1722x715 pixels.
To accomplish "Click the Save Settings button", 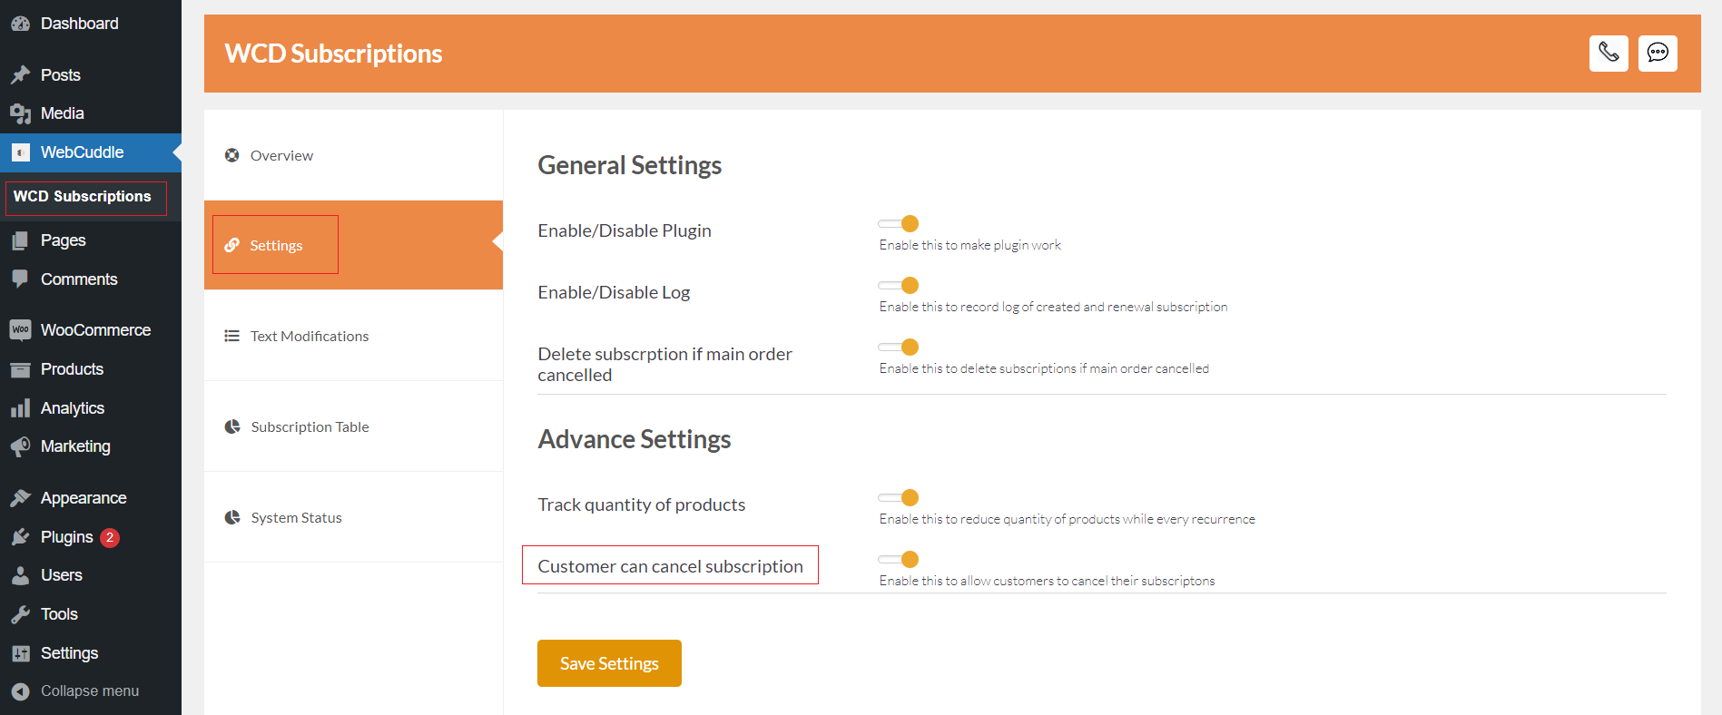I will click(x=609, y=663).
